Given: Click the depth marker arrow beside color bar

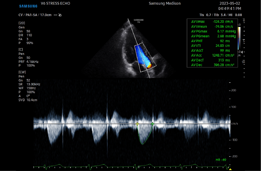Looking at the screenshot, I should pos(242,52).
